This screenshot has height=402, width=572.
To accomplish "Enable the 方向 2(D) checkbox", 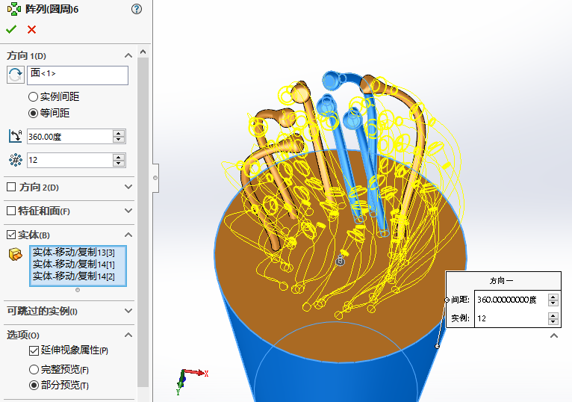I will [x=10, y=187].
